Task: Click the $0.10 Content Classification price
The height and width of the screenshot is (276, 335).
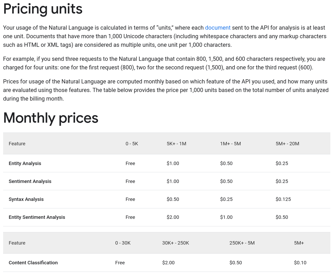Action: [300, 263]
